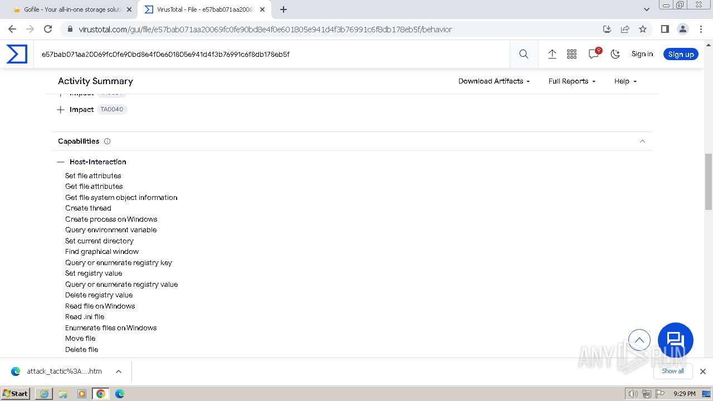Click the install app icon in address bar

click(607, 29)
